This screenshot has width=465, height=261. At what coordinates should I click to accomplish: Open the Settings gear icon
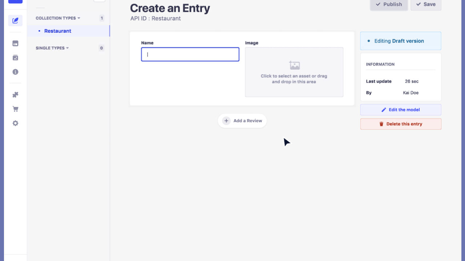pos(15,123)
